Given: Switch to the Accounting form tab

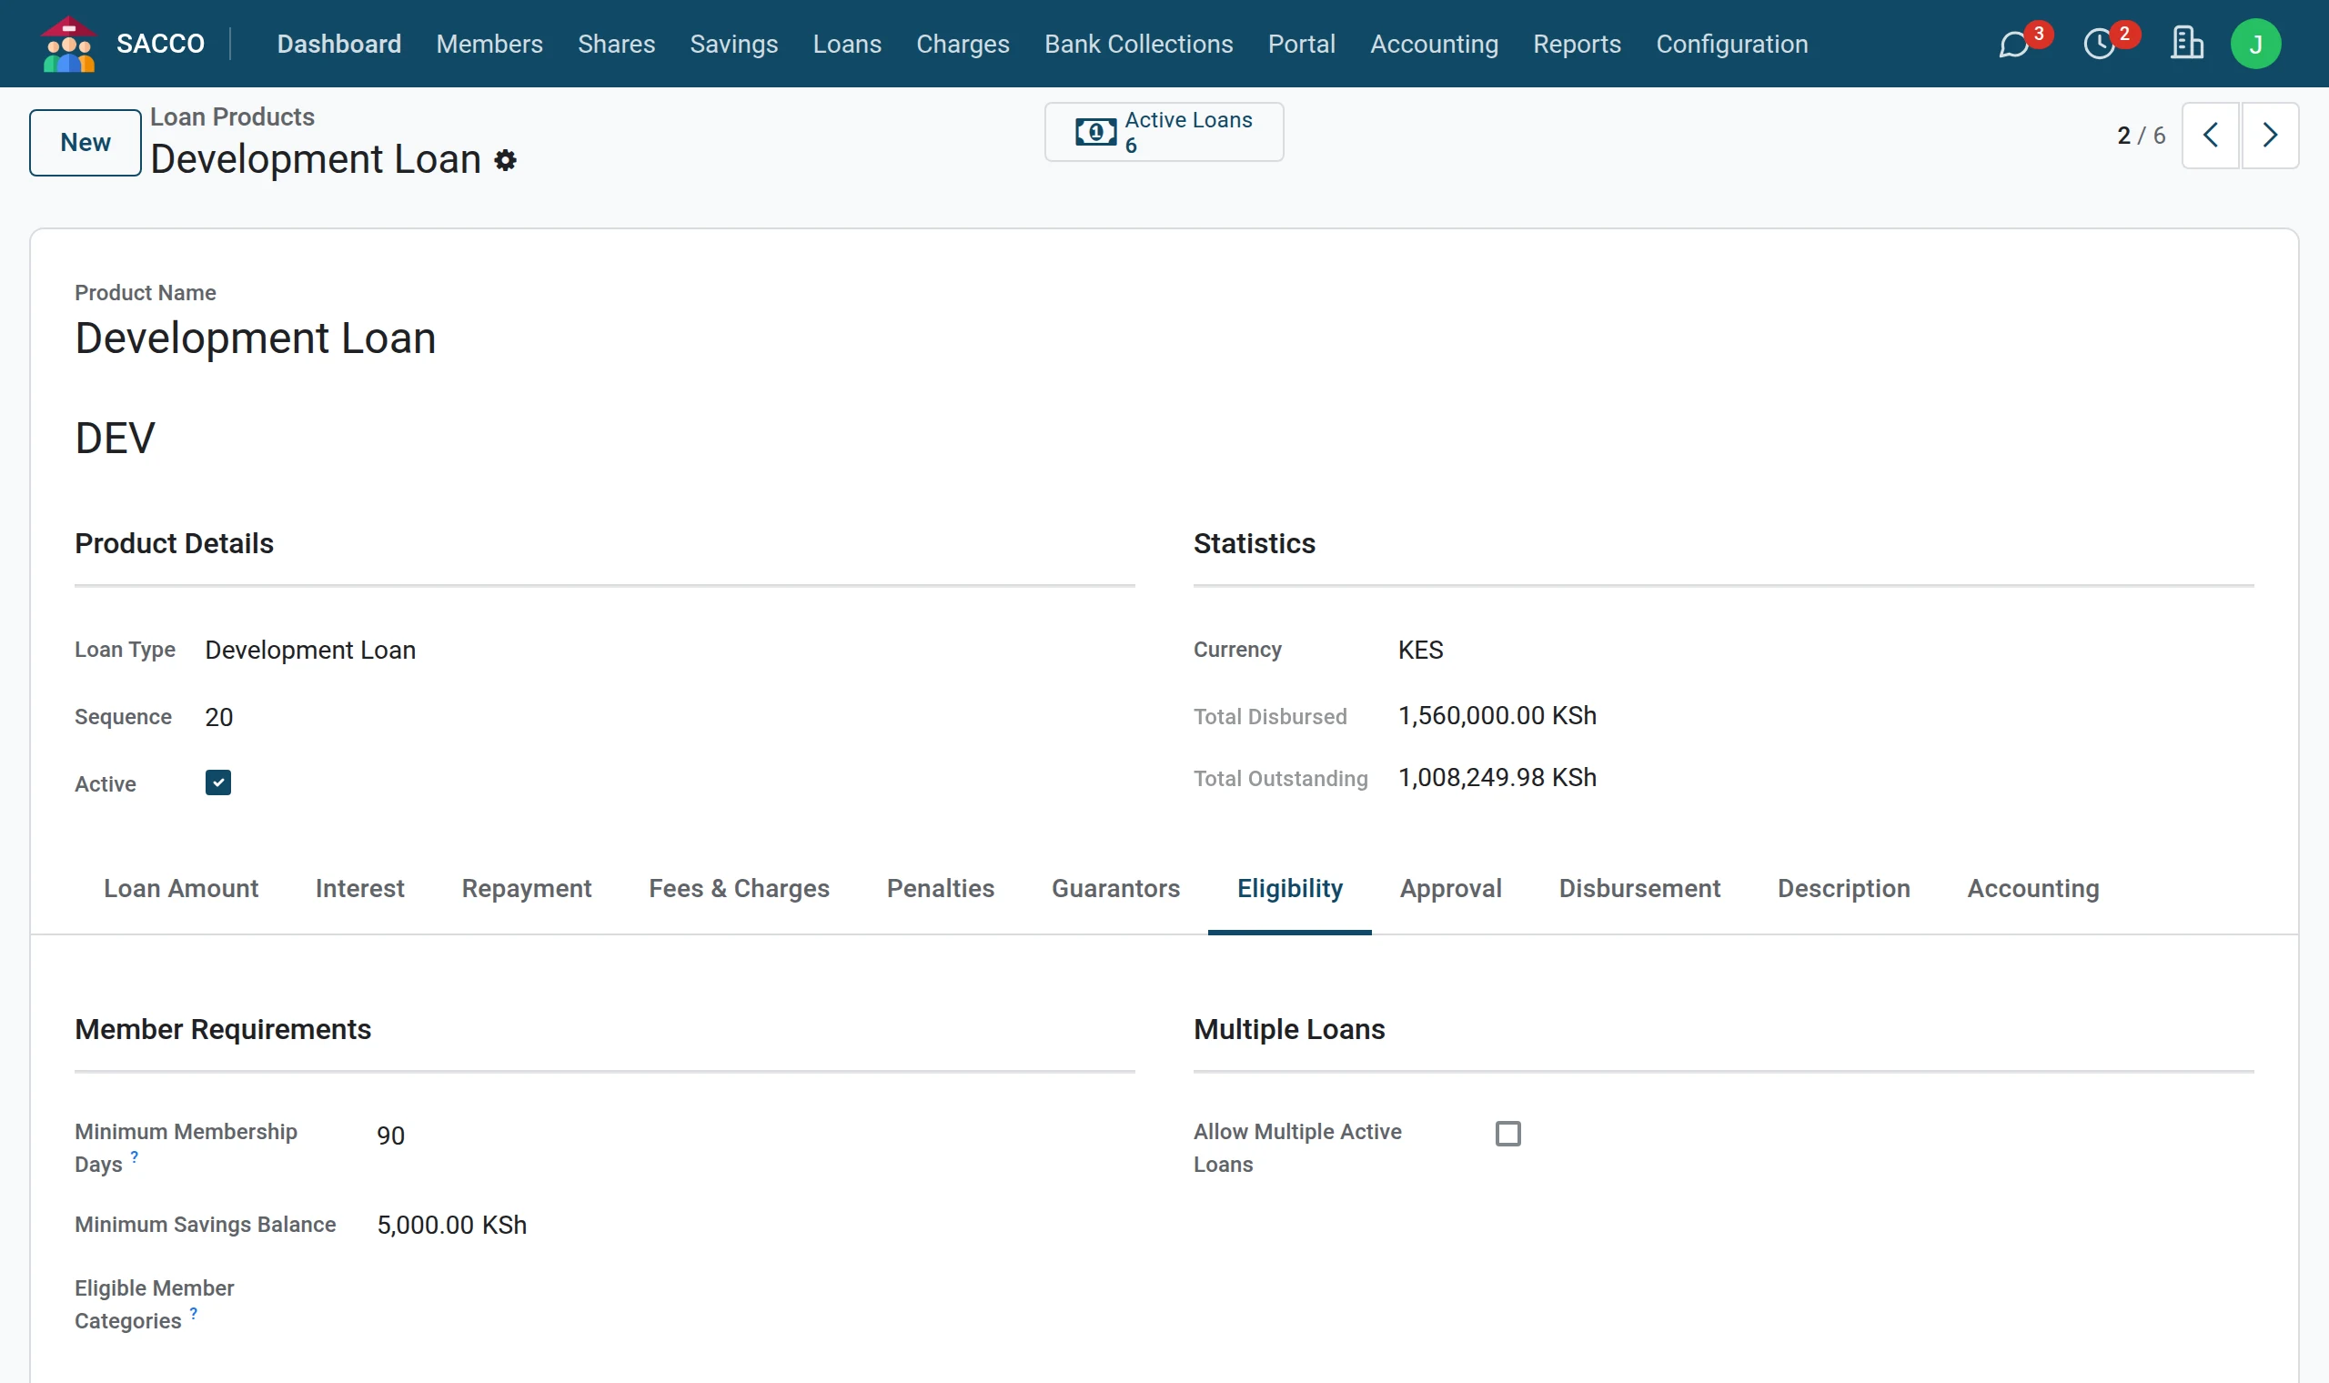Looking at the screenshot, I should click(x=2032, y=888).
